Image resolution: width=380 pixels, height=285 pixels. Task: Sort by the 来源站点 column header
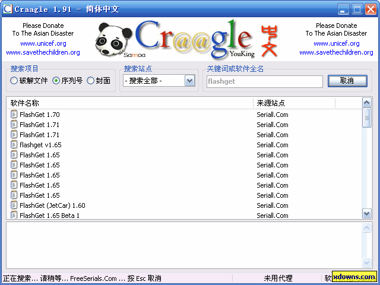[x=294, y=103]
